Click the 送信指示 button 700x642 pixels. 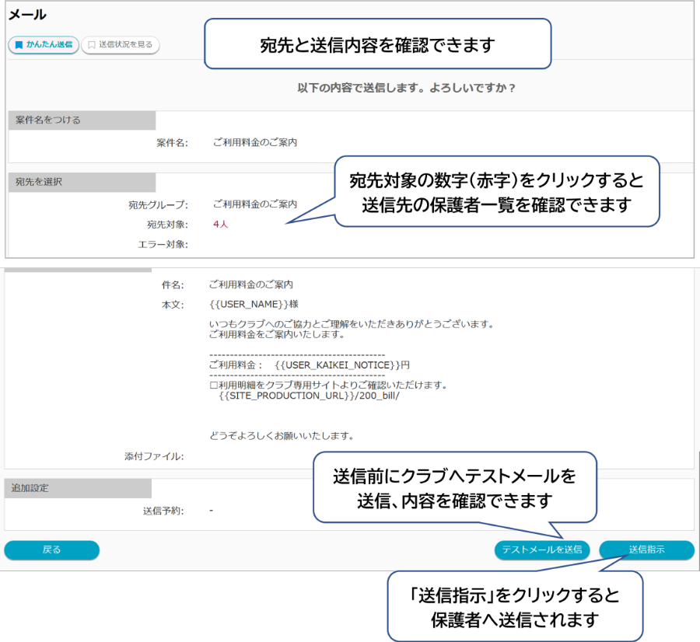pyautogui.click(x=646, y=550)
